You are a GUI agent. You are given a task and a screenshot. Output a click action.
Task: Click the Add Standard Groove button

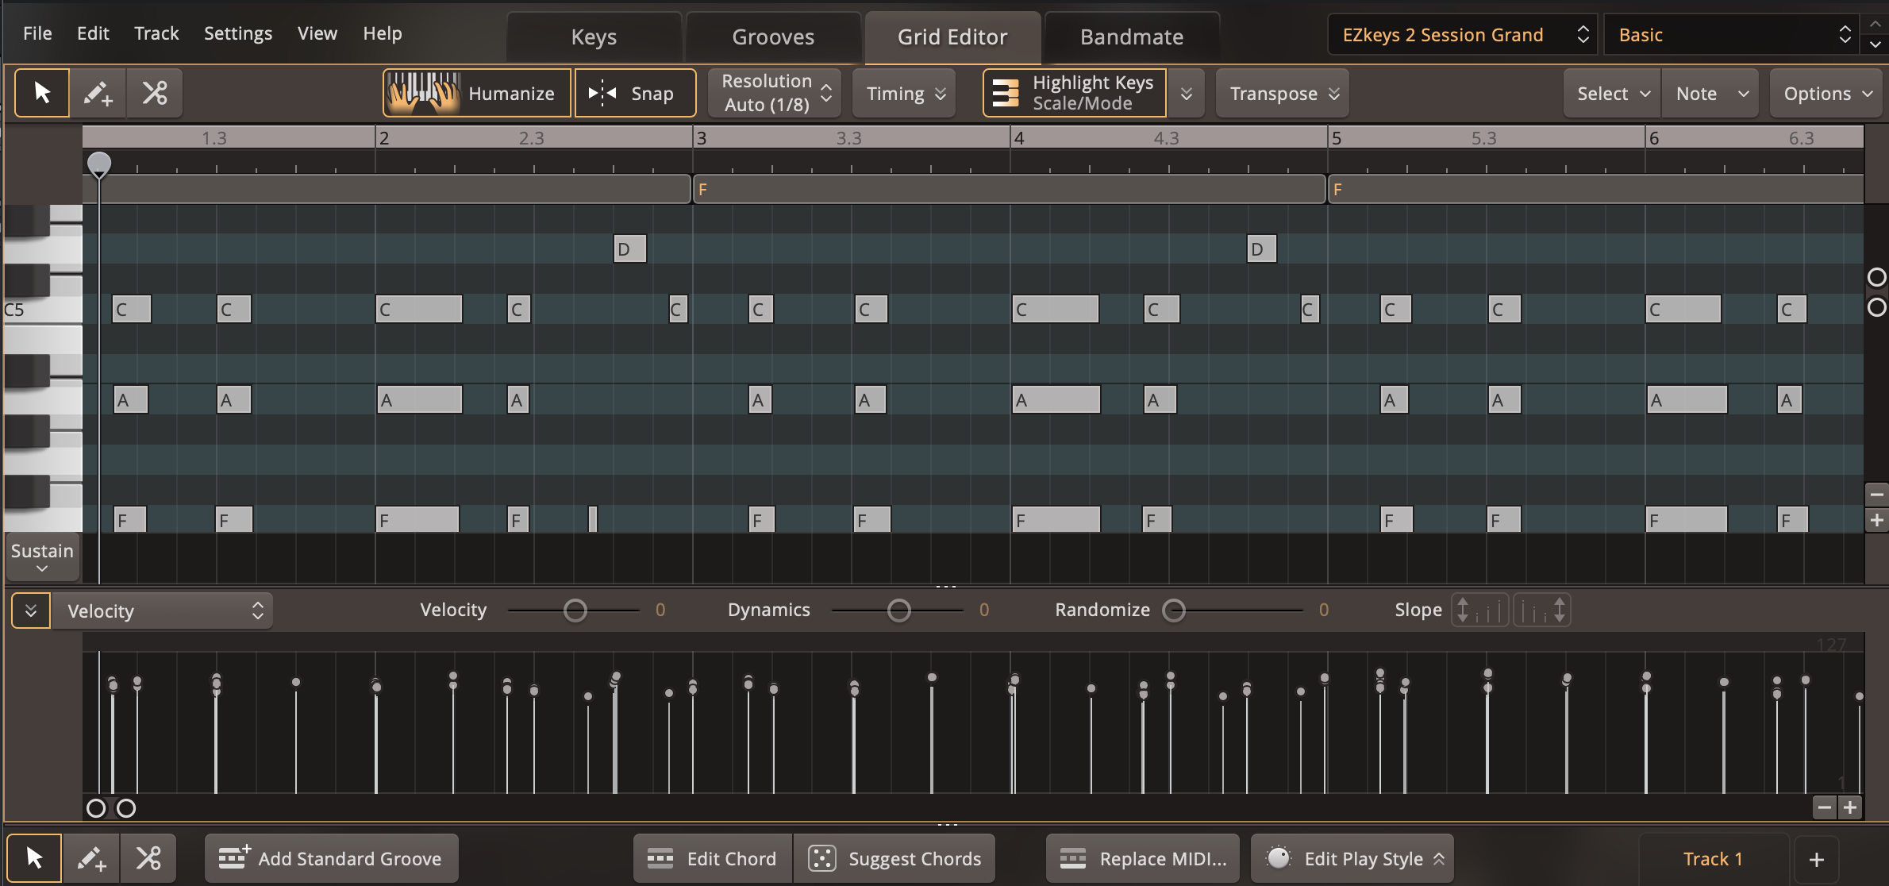pyautogui.click(x=330, y=858)
